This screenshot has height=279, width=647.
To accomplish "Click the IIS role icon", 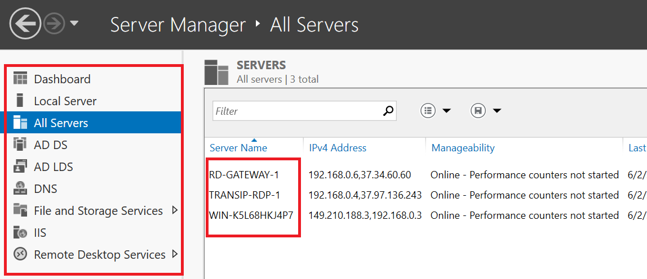I will [20, 232].
